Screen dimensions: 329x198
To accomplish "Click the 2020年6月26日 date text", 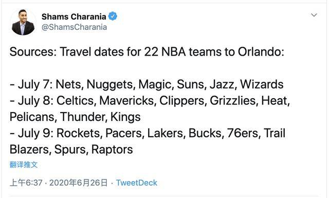I will (79, 183).
